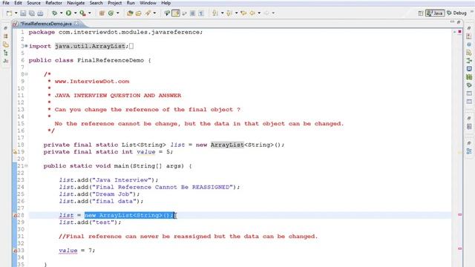Click the Run External Tools icon
Screen dimensions: 475x267
pyautogui.click(x=82, y=13)
